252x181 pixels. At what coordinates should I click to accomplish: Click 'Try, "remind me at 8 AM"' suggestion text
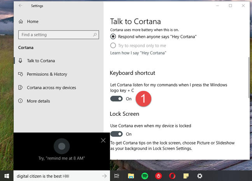pyautogui.click(x=61, y=158)
